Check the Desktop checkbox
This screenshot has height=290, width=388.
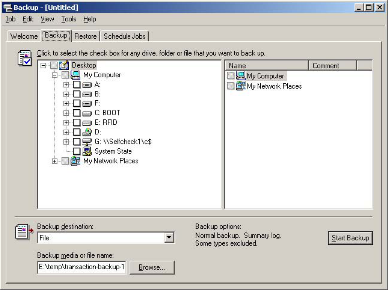click(x=54, y=65)
